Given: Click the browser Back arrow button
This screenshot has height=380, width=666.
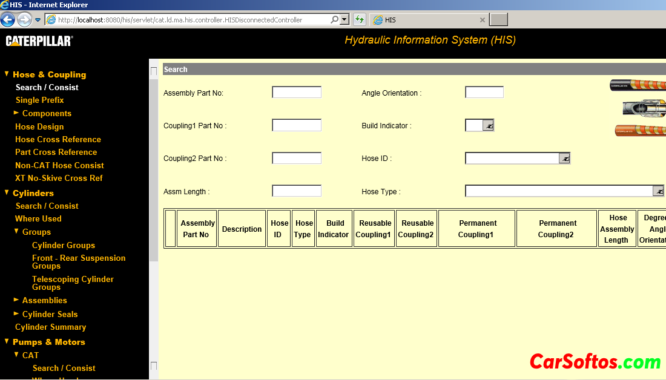Looking at the screenshot, I should coord(8,20).
